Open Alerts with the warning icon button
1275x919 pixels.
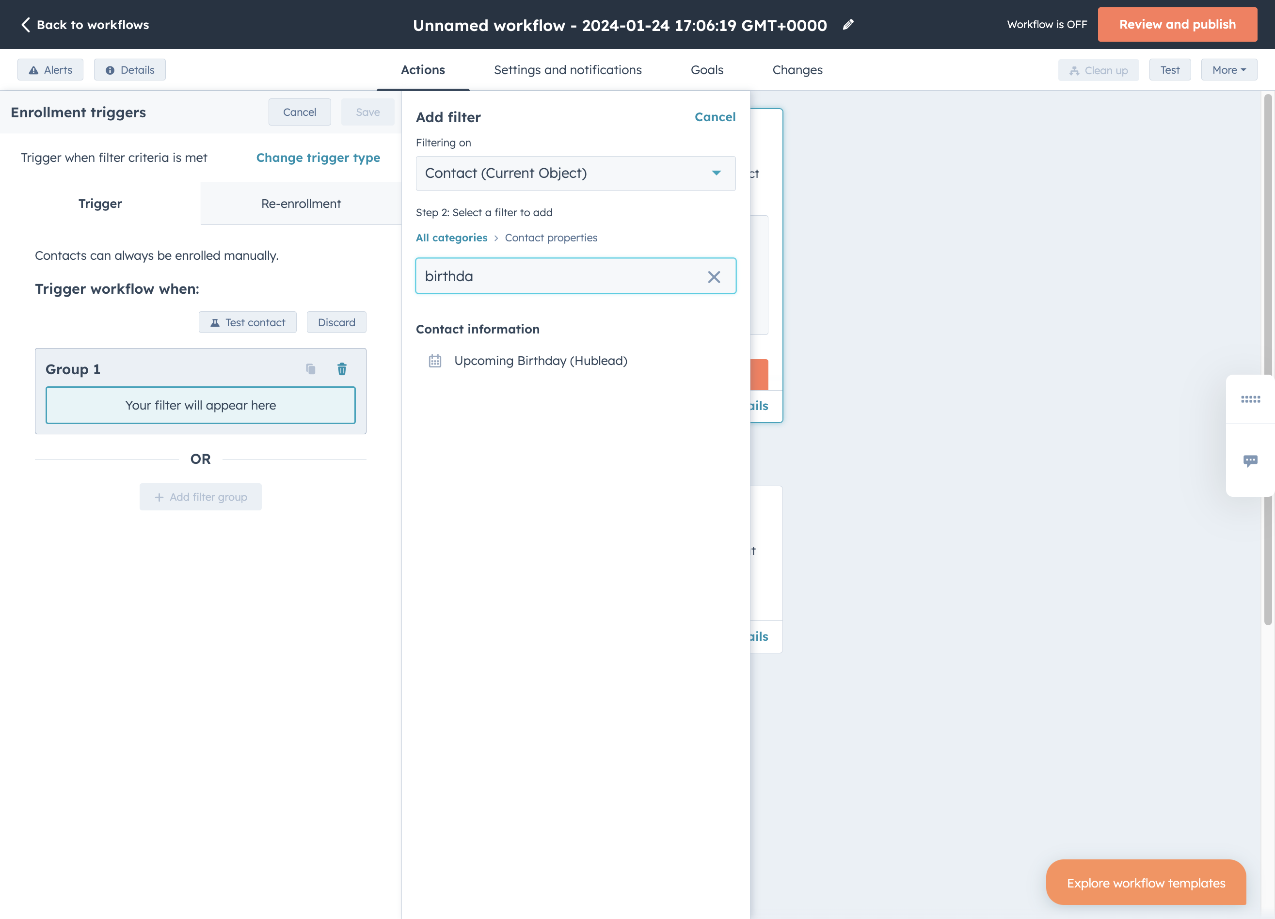point(50,70)
